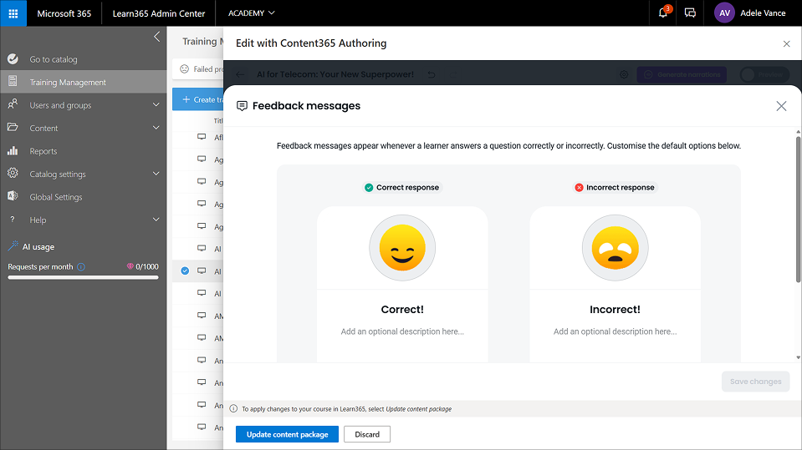The height and width of the screenshot is (450, 802).
Task: Close the Content365 Authoring panel
Action: (x=786, y=43)
